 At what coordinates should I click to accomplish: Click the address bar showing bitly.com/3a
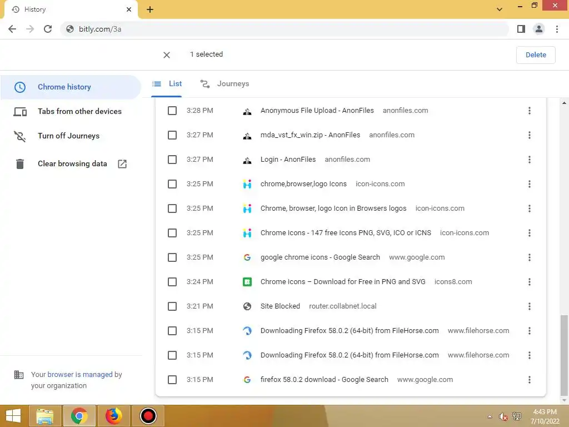[x=284, y=29]
